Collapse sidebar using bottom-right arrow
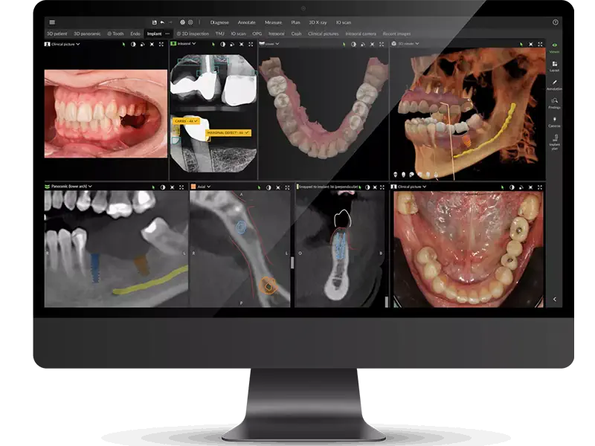595x446 pixels. tap(554, 299)
